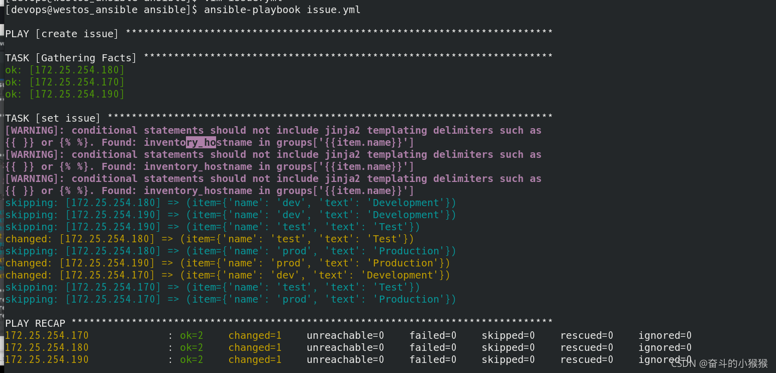Click 'ignored=0' in the 172.25.254.170 recap row
The image size is (776, 373).
pyautogui.click(x=665, y=336)
